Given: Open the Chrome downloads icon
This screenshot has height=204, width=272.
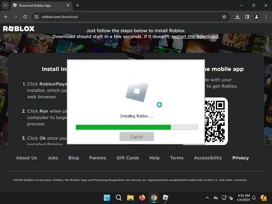Looking at the screenshot, I should (237, 17).
